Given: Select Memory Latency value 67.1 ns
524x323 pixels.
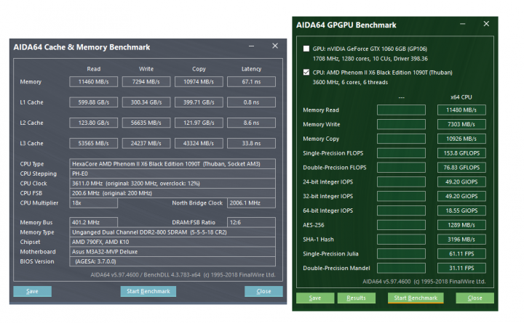Looking at the screenshot, I should pos(251,82).
